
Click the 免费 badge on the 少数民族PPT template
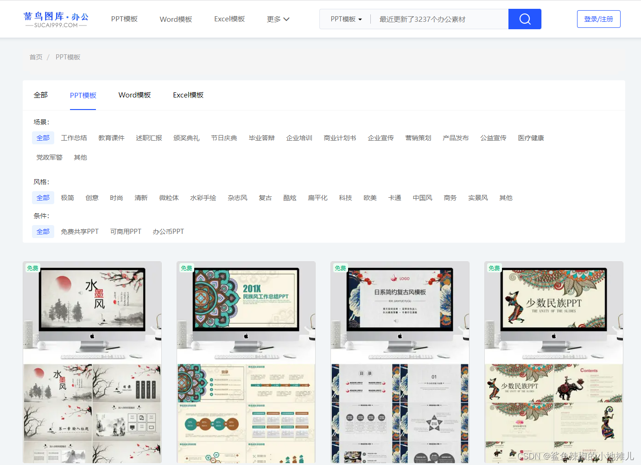[x=494, y=268]
